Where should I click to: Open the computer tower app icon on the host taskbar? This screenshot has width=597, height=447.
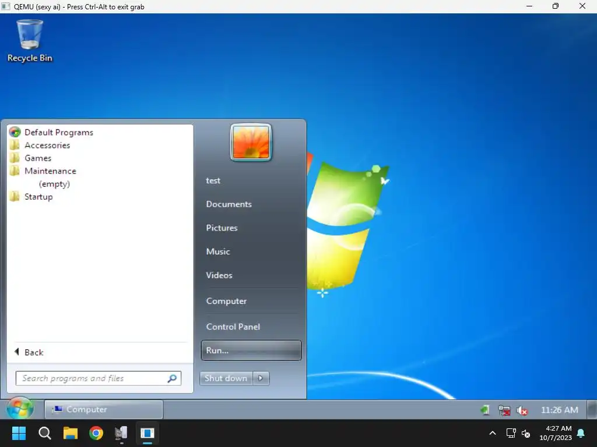click(121, 433)
